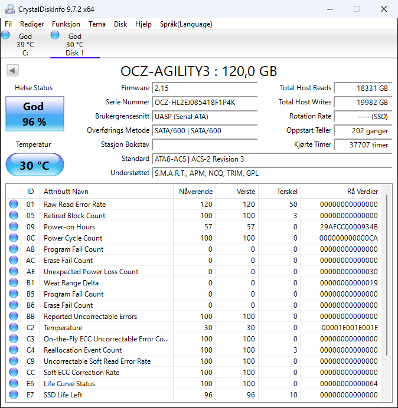Click status orb for Retired Block Count
The width and height of the screenshot is (398, 408).
pos(14,215)
